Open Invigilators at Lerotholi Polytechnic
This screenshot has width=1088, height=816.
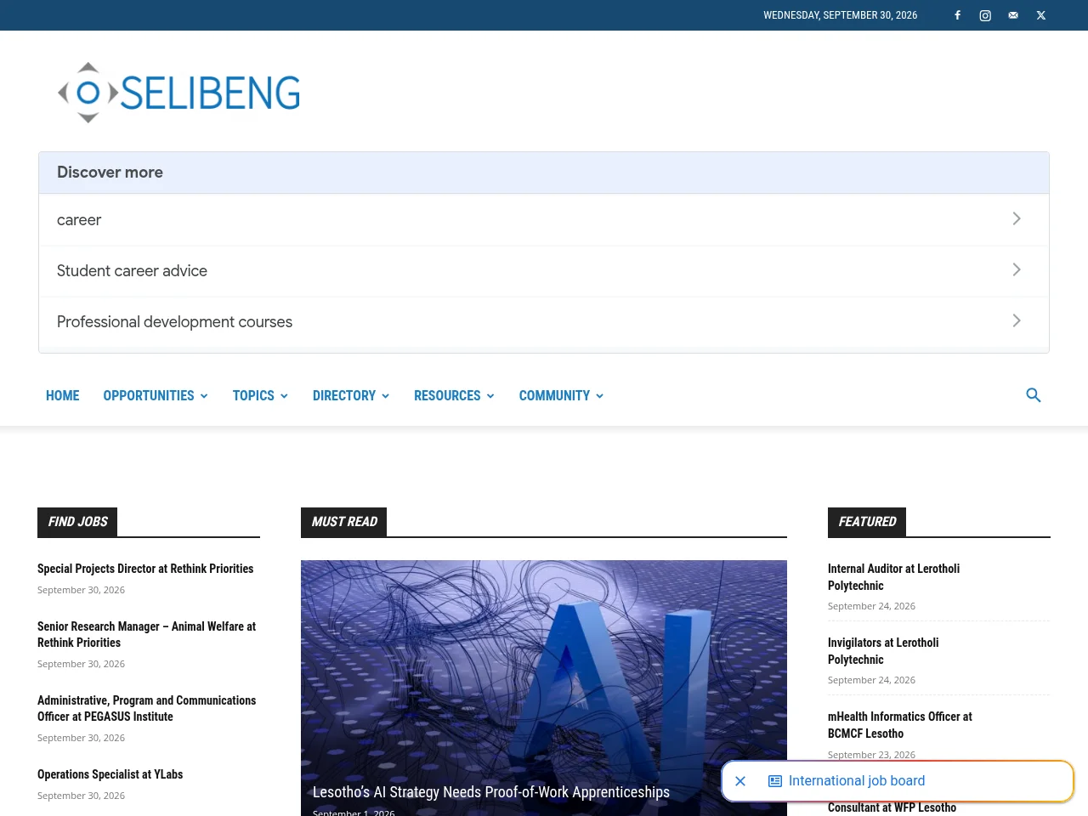point(883,651)
